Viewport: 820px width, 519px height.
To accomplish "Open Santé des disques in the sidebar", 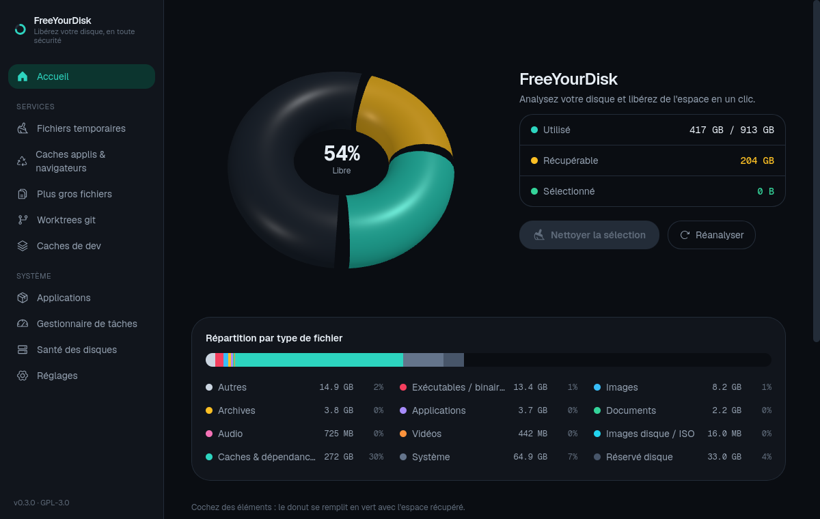I will (81, 350).
